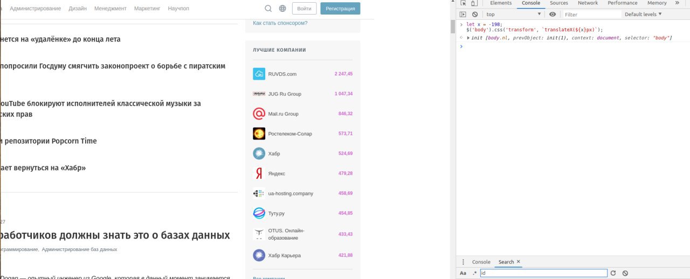Viewport: 690px width, 279px height.
Task: Toggle the device toolbar icon
Action: coord(474,3)
